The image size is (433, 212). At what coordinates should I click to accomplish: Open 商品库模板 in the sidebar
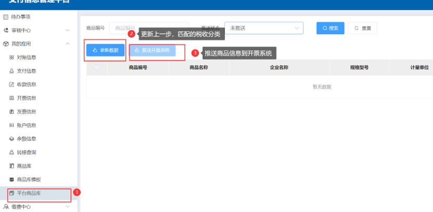coord(29,179)
